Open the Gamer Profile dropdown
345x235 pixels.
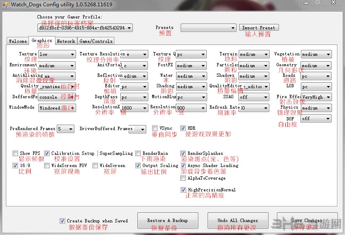85,28
